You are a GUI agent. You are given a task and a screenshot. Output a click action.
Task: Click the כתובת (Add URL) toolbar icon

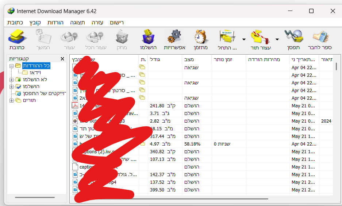point(17,36)
